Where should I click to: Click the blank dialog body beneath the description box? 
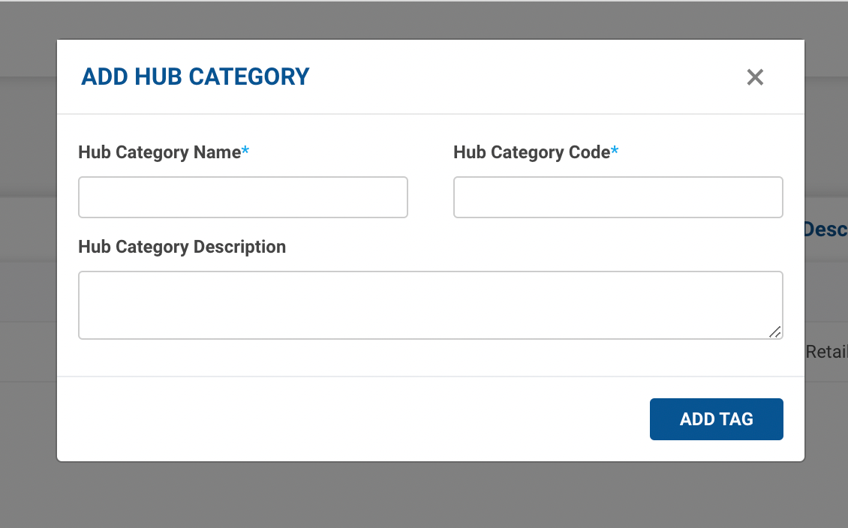[430, 358]
